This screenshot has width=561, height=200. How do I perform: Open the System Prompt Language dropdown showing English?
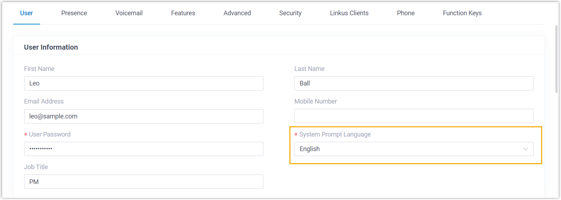(408, 149)
